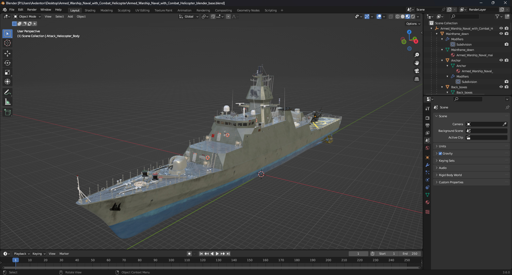Hide Mainframe_down in viewport via eye icon
Viewport: 512px width, 275px height.
(x=501, y=34)
